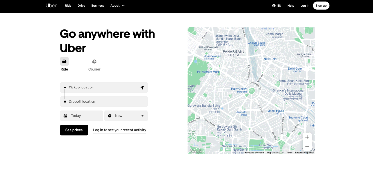
Task: Expand the About menu
Action: click(117, 6)
